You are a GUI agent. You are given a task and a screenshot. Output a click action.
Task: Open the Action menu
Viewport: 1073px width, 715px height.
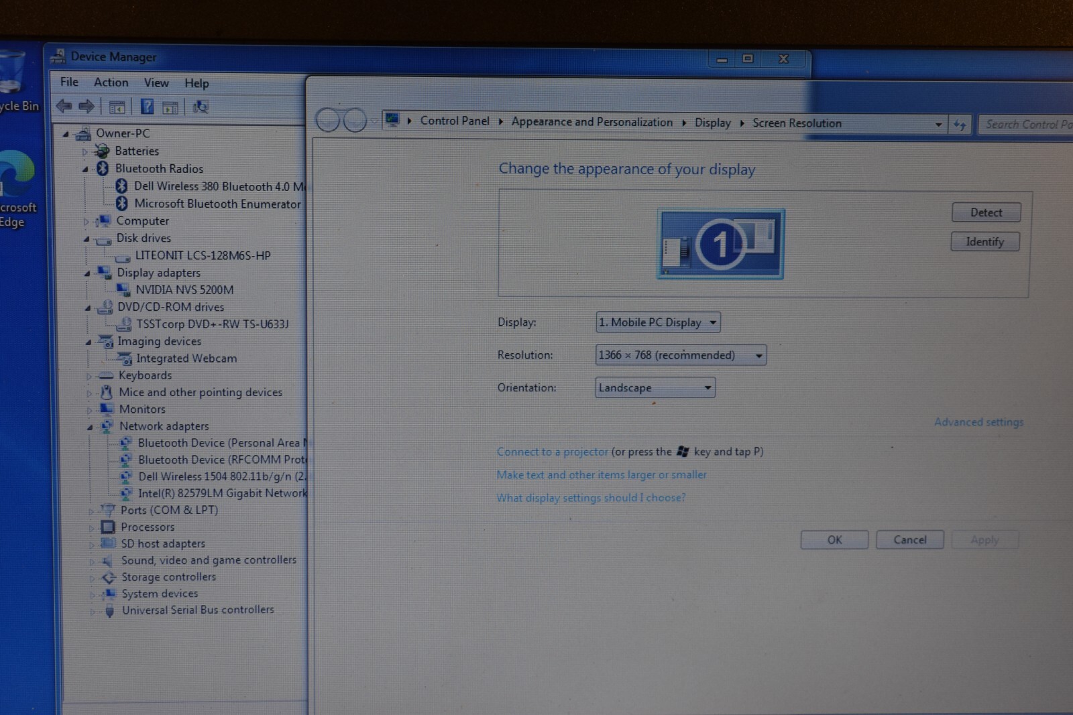[x=111, y=82]
